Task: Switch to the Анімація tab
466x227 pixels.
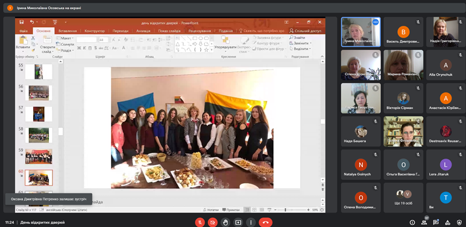Action: click(x=143, y=31)
